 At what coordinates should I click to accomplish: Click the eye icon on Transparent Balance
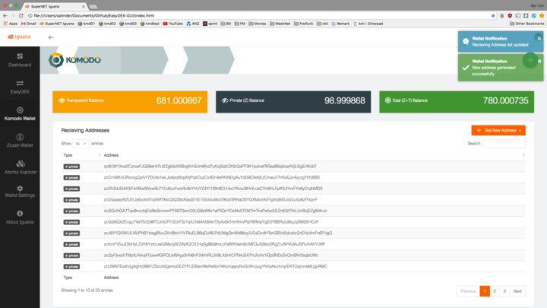point(62,100)
